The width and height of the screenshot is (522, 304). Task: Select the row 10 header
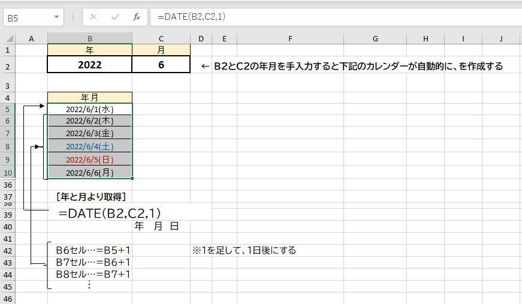8,173
